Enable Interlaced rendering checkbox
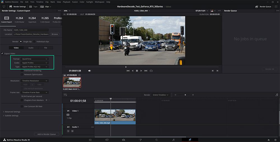The width and height of the screenshot is (280, 142). point(22,70)
